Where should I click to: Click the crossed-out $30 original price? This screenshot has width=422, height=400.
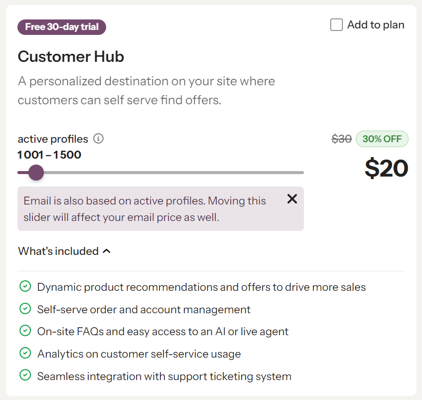coord(342,139)
